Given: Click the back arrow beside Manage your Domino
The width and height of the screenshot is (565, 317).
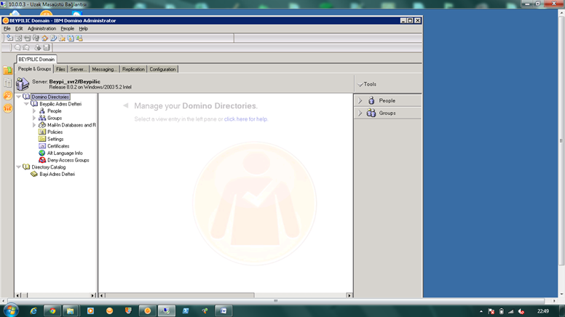Looking at the screenshot, I should coord(125,105).
